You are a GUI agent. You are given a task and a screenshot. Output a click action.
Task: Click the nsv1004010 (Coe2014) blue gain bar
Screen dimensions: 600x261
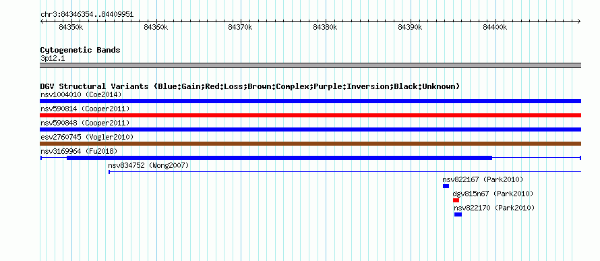point(310,101)
